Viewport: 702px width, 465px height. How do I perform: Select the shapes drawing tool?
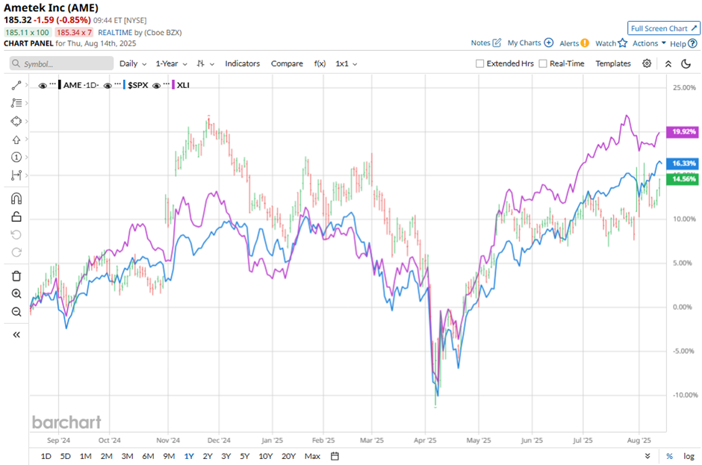tap(16, 121)
